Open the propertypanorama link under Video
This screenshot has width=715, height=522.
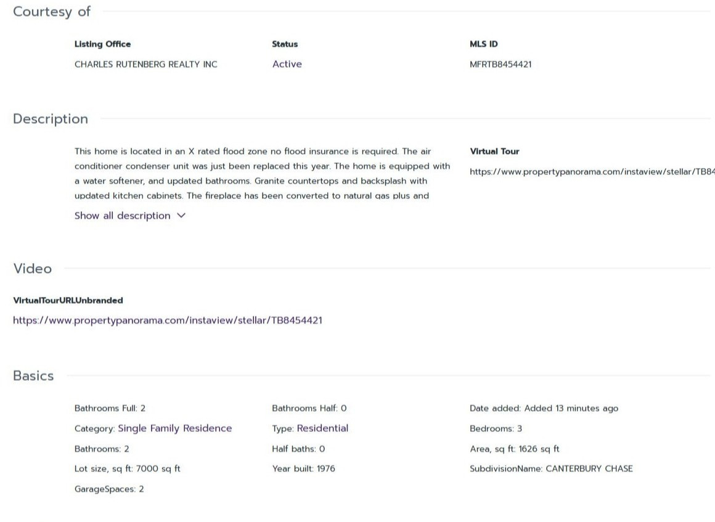point(167,320)
